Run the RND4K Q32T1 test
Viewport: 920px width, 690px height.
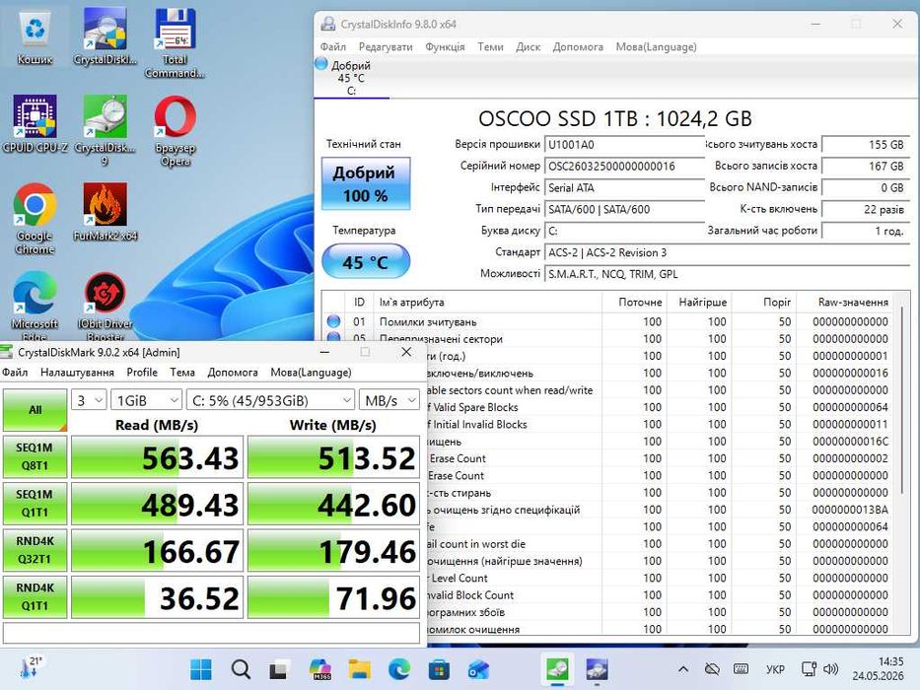coord(35,550)
